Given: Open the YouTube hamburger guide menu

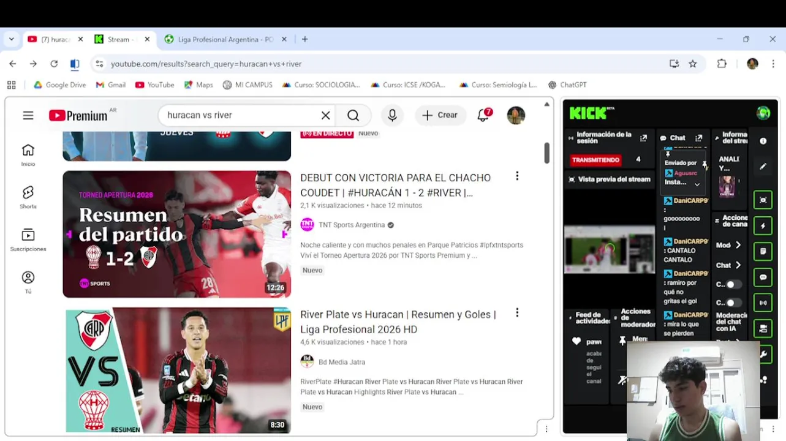Looking at the screenshot, I should [28, 115].
